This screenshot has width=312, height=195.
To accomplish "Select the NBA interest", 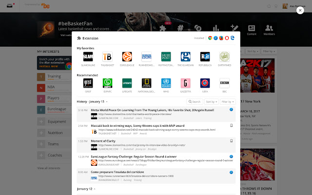I will coord(54,88).
